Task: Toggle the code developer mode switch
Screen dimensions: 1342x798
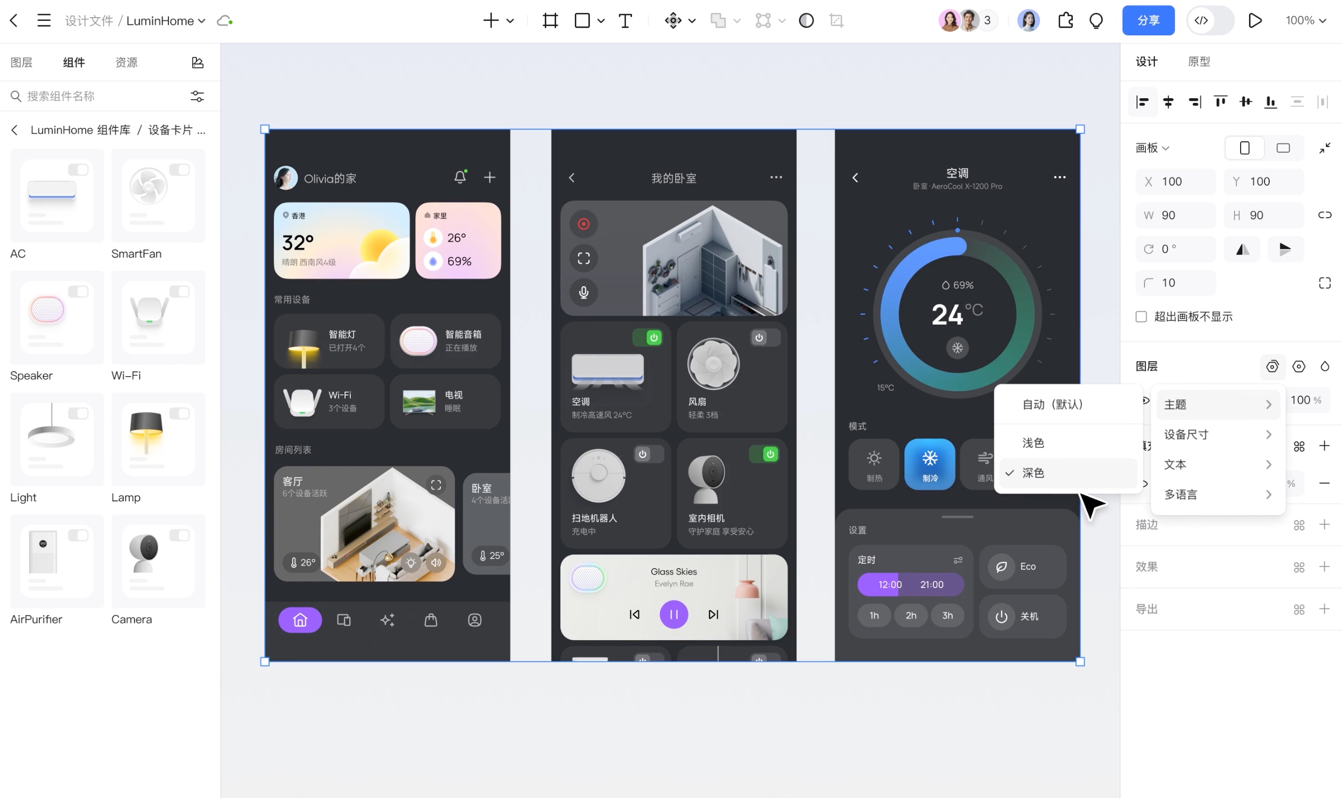Action: 1209,20
